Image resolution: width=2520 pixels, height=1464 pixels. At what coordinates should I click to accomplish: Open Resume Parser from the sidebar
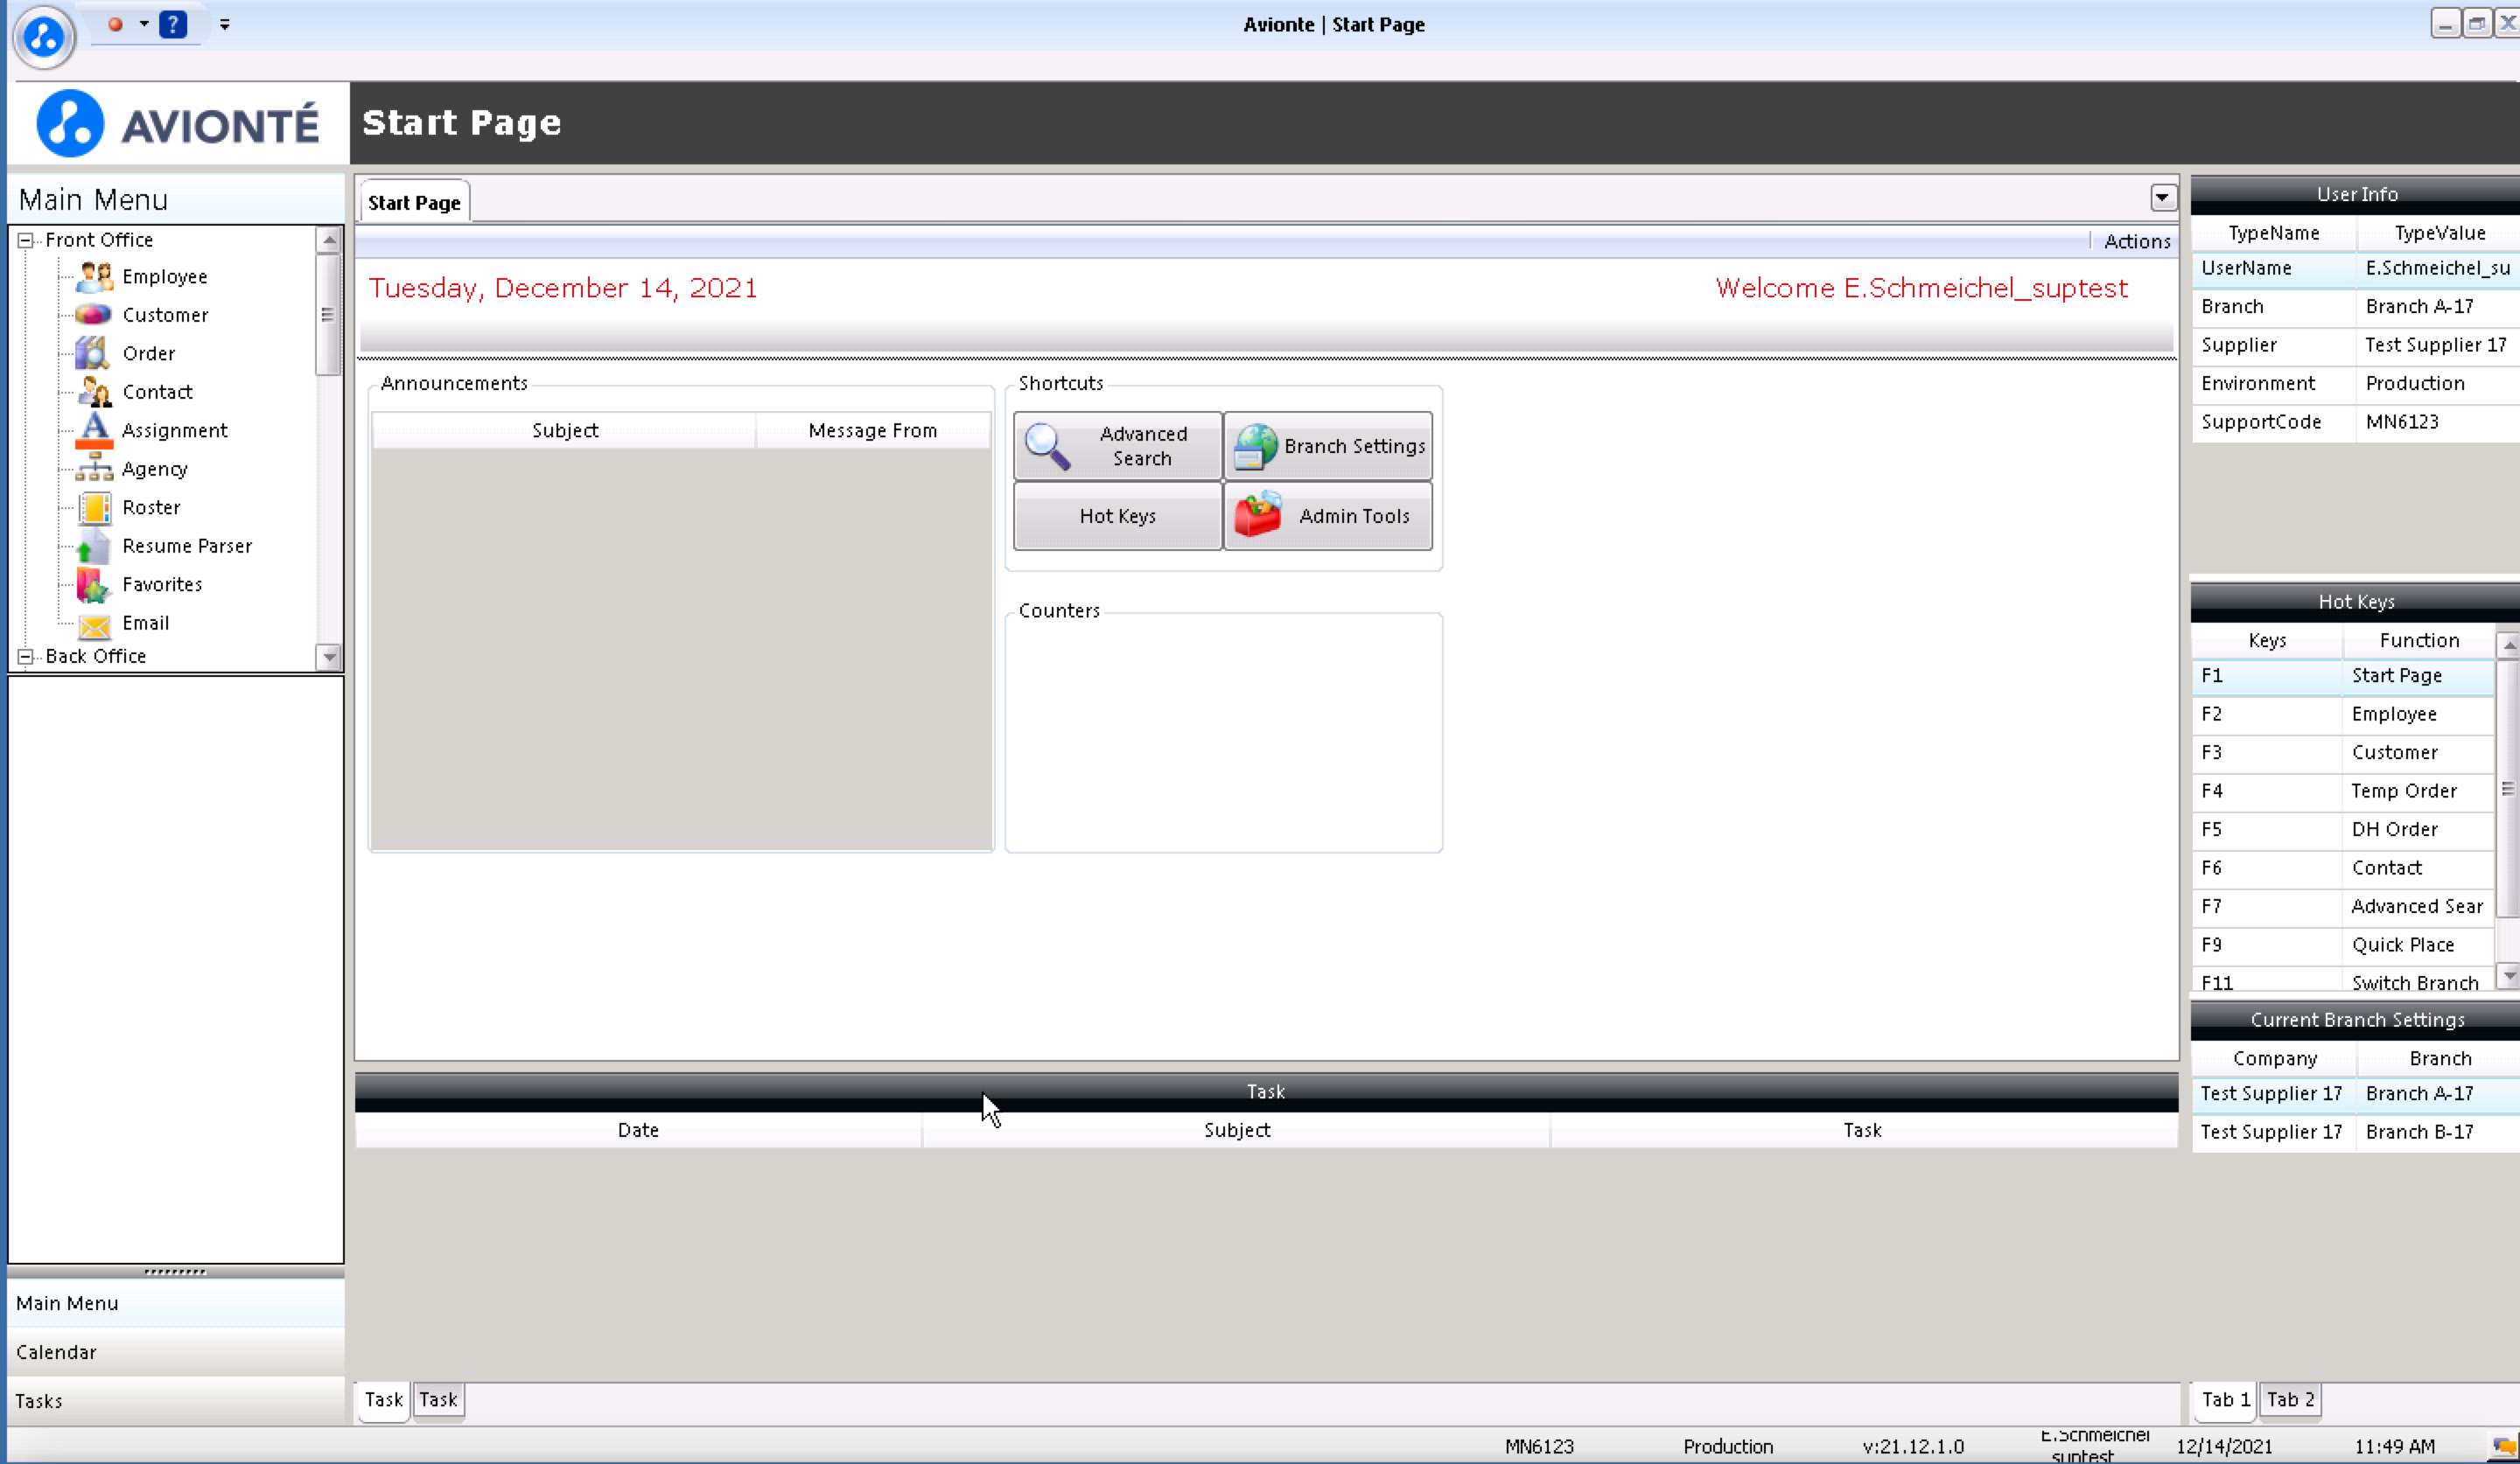coord(94,547)
